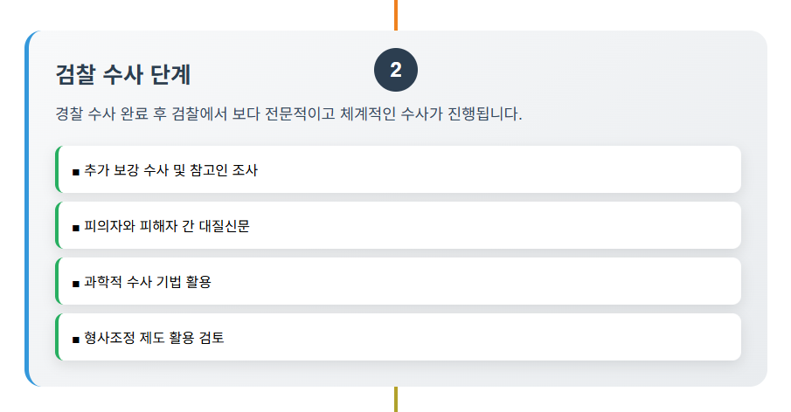Click the step number 2 badge
Screen dimensions: 791x412
[x=396, y=71]
